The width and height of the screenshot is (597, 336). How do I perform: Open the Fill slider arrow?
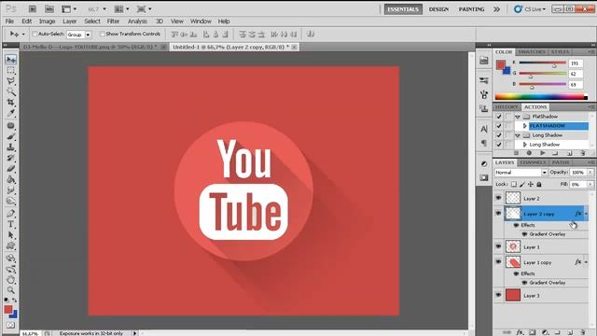(590, 185)
